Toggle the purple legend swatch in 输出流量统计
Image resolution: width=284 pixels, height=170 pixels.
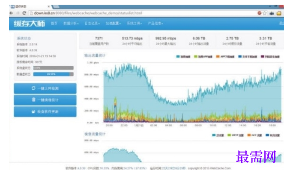tap(262, 56)
